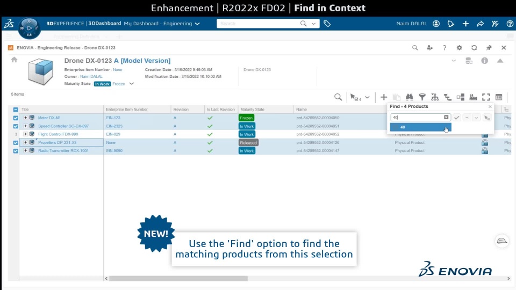Uncheck the Motor DX-M1 row checkbox
This screenshot has width=516, height=290.
16,118
